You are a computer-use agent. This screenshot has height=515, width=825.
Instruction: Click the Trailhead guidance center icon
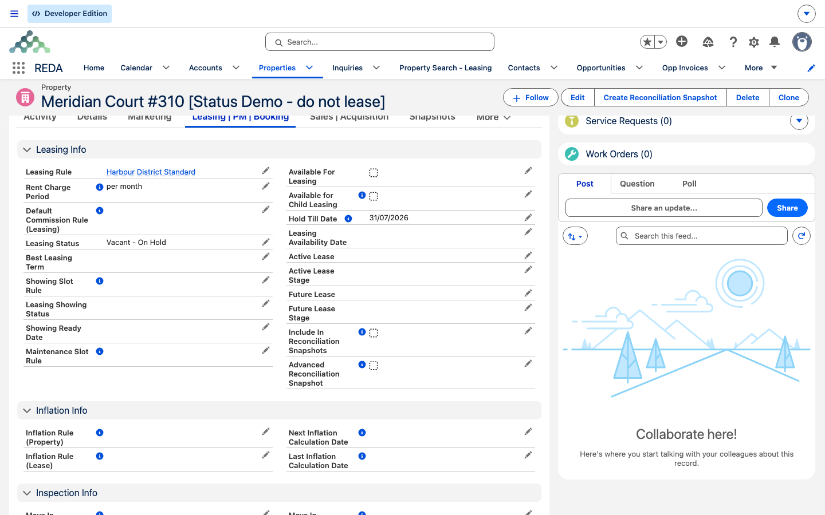click(x=708, y=42)
